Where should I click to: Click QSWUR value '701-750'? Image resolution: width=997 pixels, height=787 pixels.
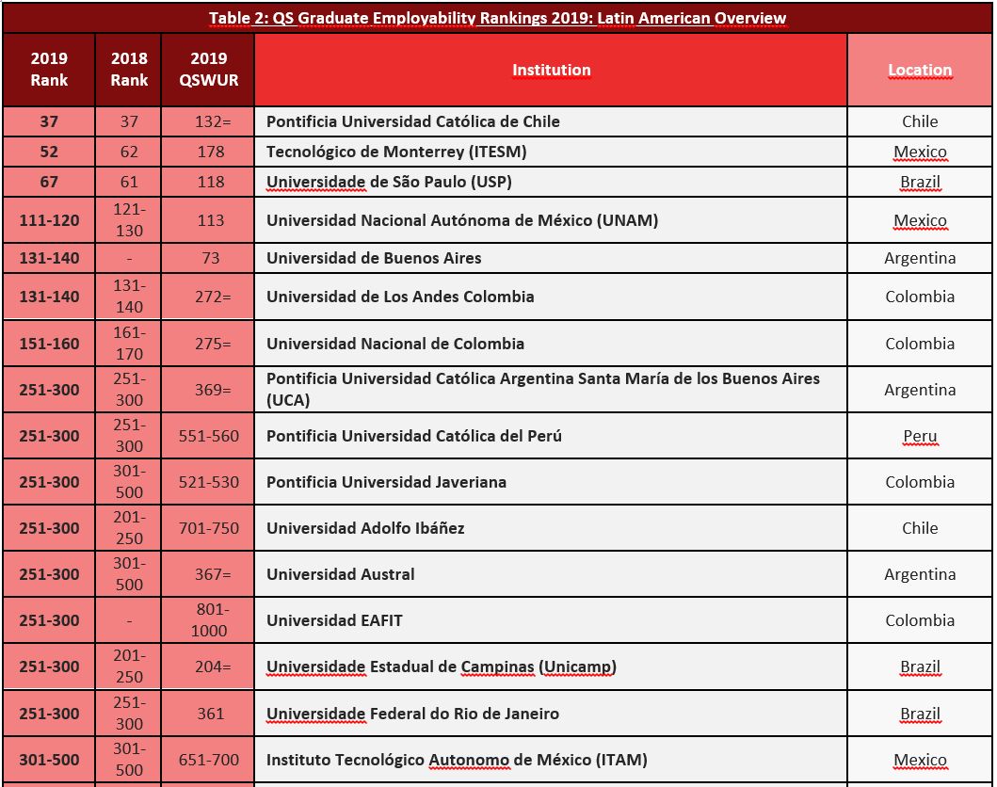[208, 527]
